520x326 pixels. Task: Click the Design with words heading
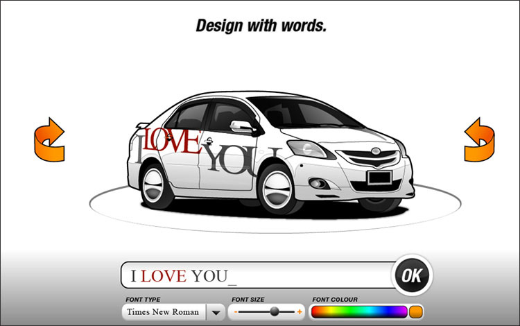point(261,26)
